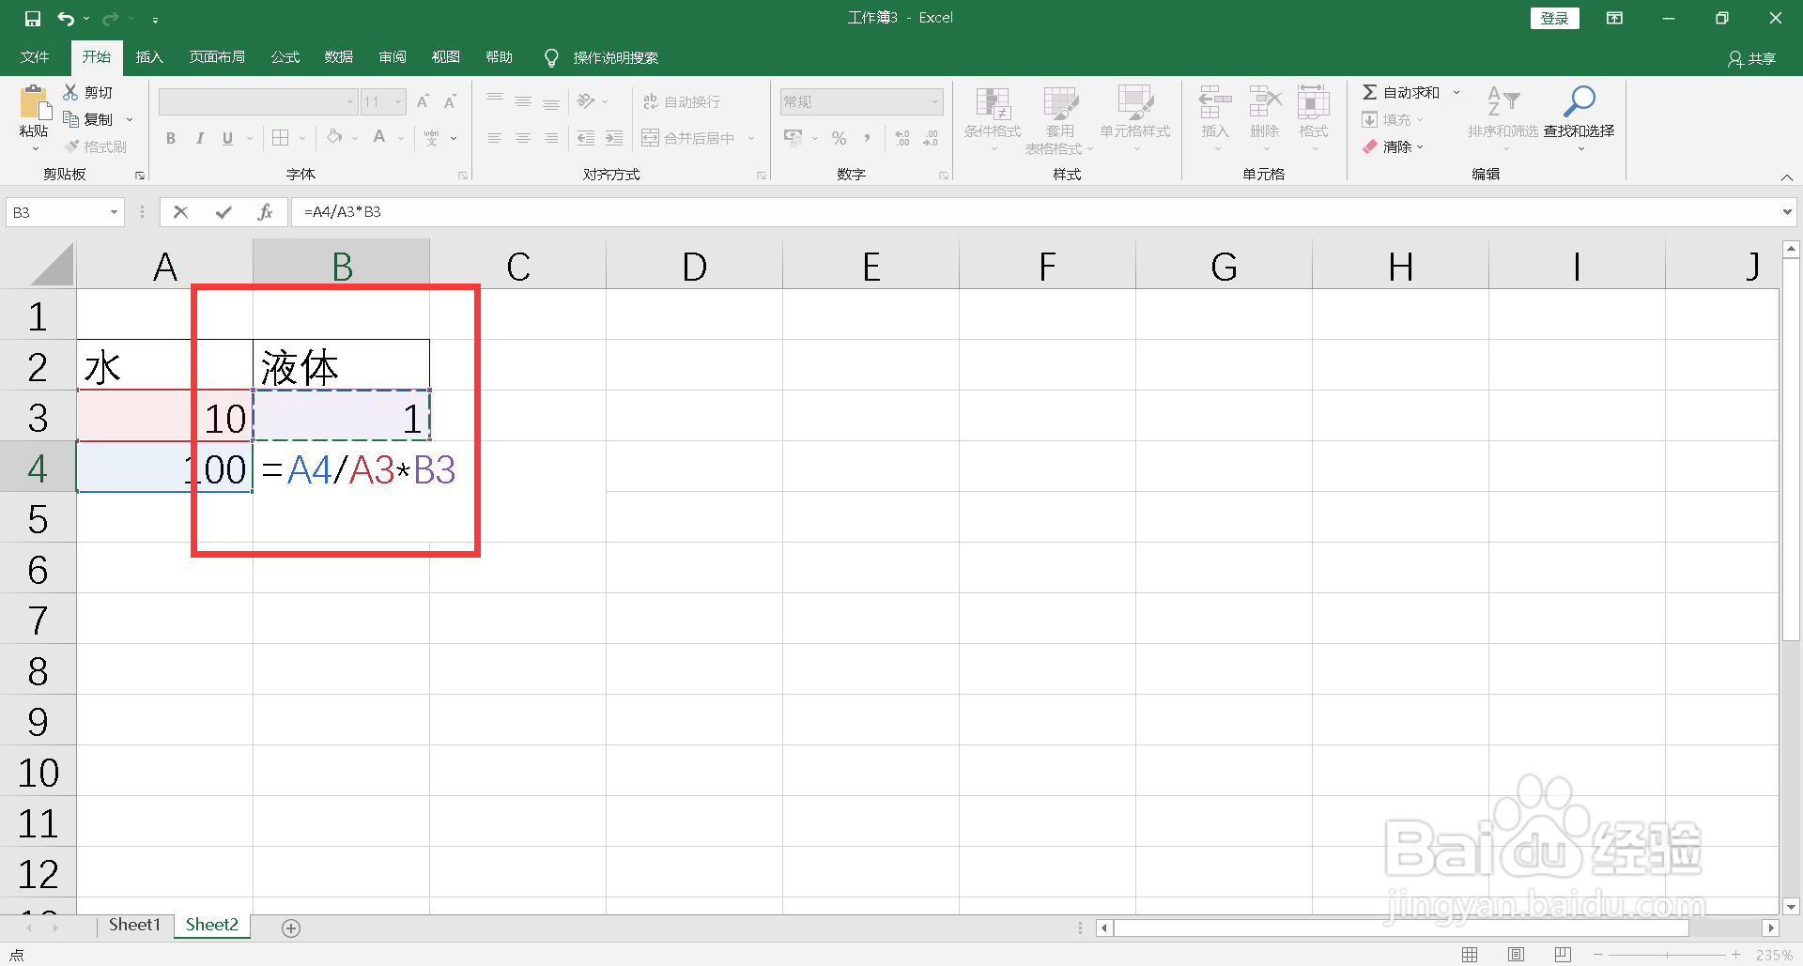
Task: Select row 7 header
Action: (x=38, y=620)
